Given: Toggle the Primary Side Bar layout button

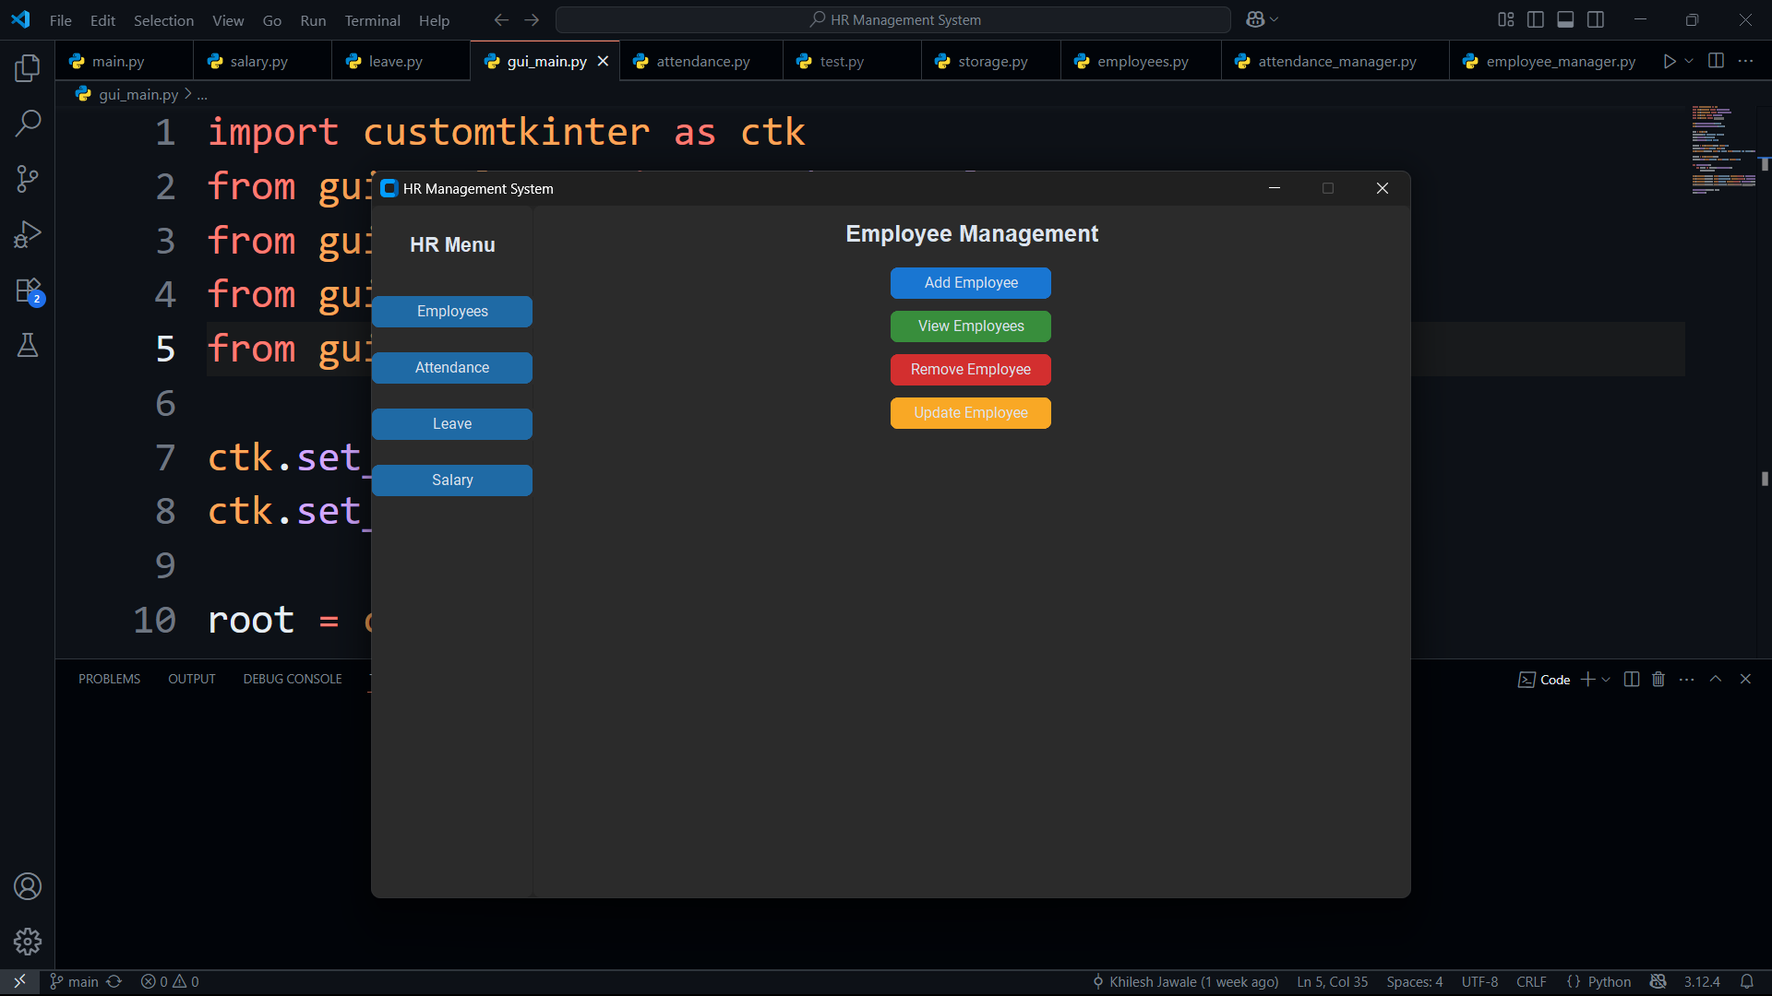Looking at the screenshot, I should [1536, 19].
